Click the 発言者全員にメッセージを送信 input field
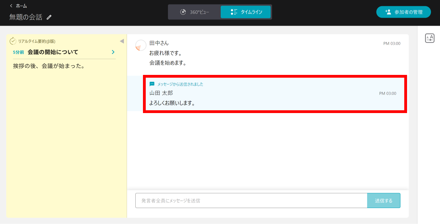This screenshot has height=224, width=440. pyautogui.click(x=251, y=200)
